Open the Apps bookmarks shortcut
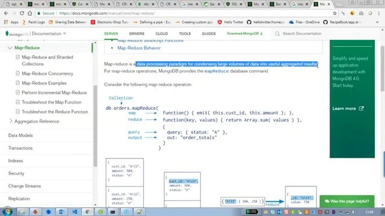The width and height of the screenshot is (385, 216). [x=11, y=22]
